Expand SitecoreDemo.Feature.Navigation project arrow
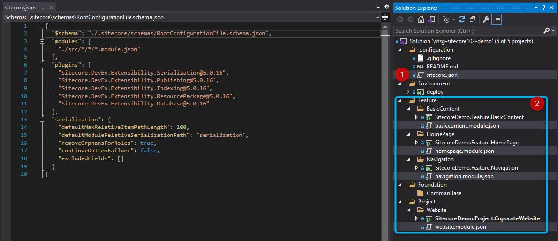The image size is (558, 241). tap(416, 168)
